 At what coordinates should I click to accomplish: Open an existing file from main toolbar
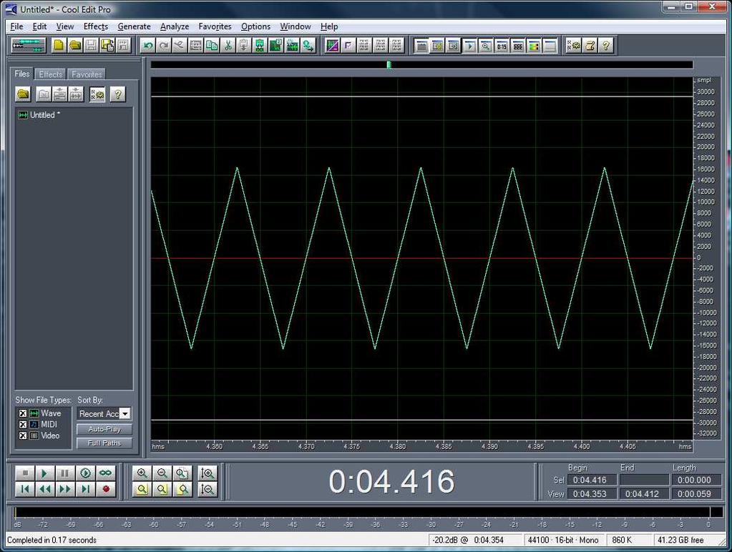point(75,46)
